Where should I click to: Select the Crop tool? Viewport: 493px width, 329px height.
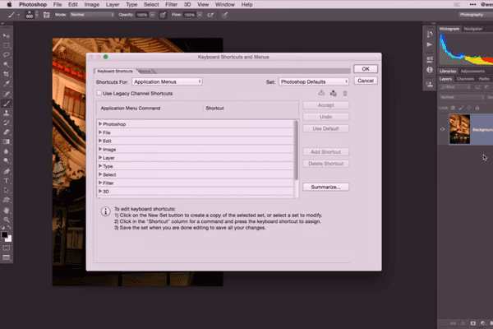7,74
